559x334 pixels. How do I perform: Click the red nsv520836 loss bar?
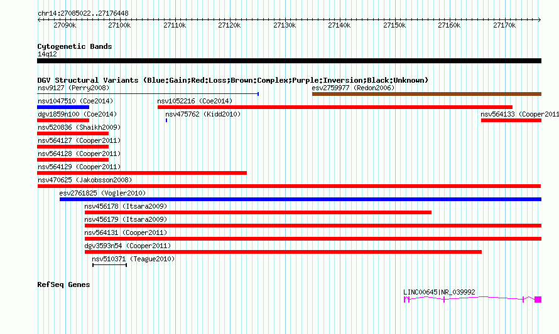(73, 133)
